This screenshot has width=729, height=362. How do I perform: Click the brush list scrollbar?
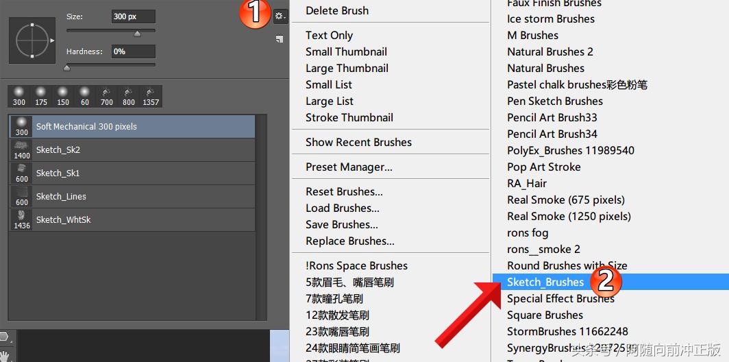point(261,218)
